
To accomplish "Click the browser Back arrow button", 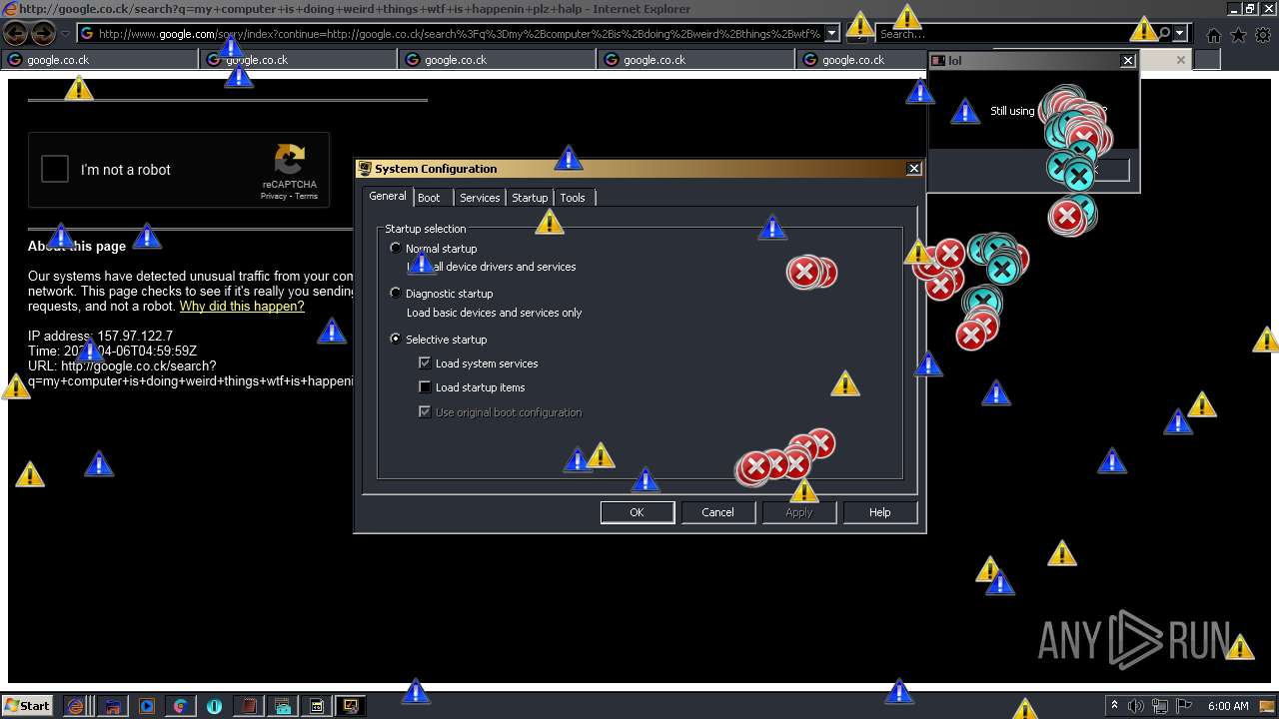I will click(x=16, y=34).
